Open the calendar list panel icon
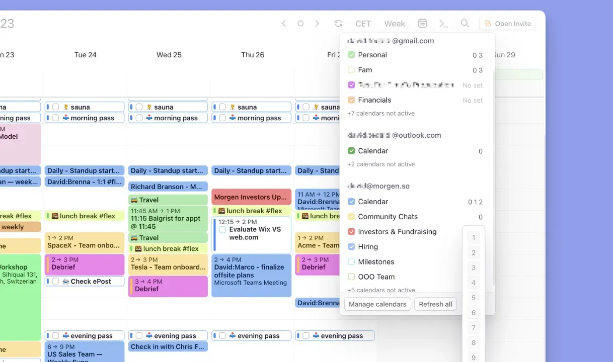613x362 pixels. click(422, 23)
